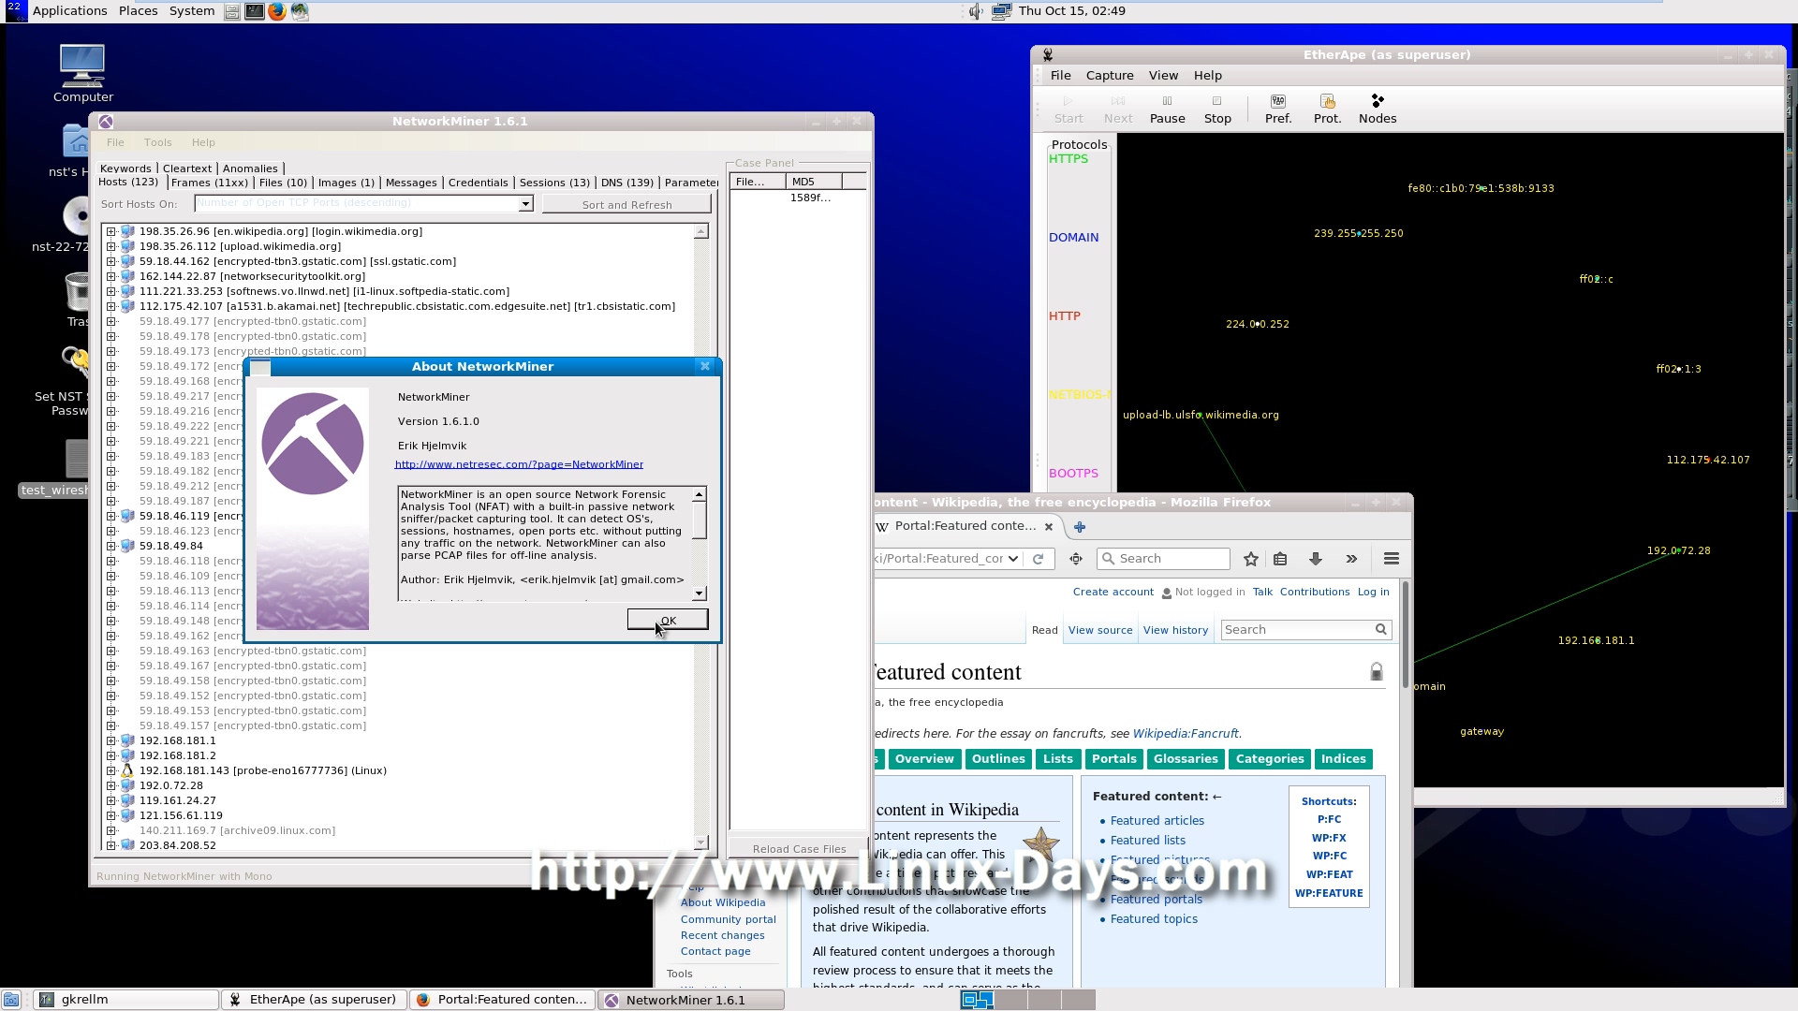Screen dimensions: 1798x1011
Task: Click the Trash desktop icon
Action: (77, 298)
